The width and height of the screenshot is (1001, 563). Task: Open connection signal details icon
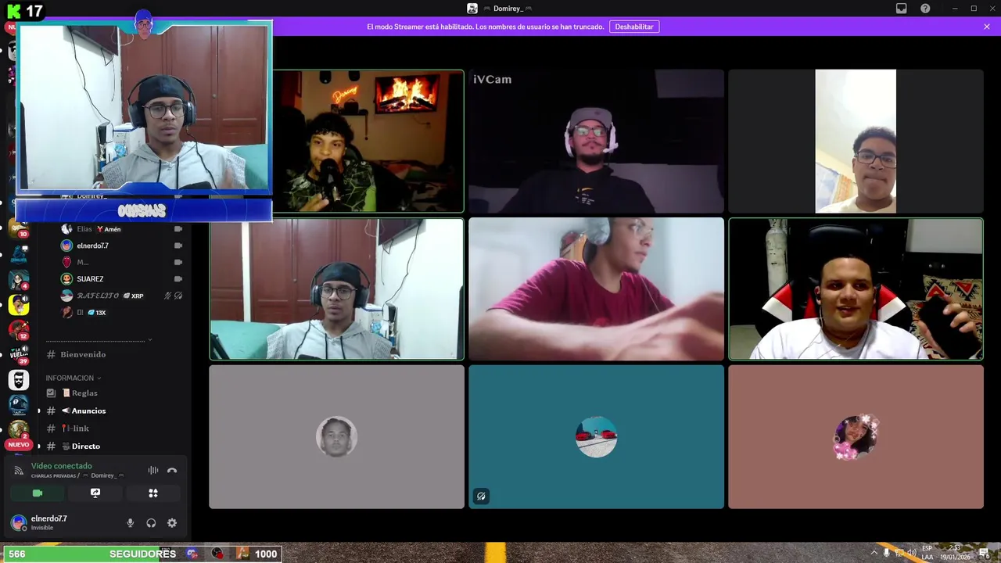pyautogui.click(x=19, y=471)
